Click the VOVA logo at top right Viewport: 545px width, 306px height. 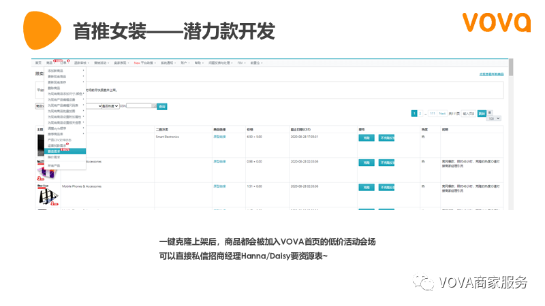pos(496,22)
